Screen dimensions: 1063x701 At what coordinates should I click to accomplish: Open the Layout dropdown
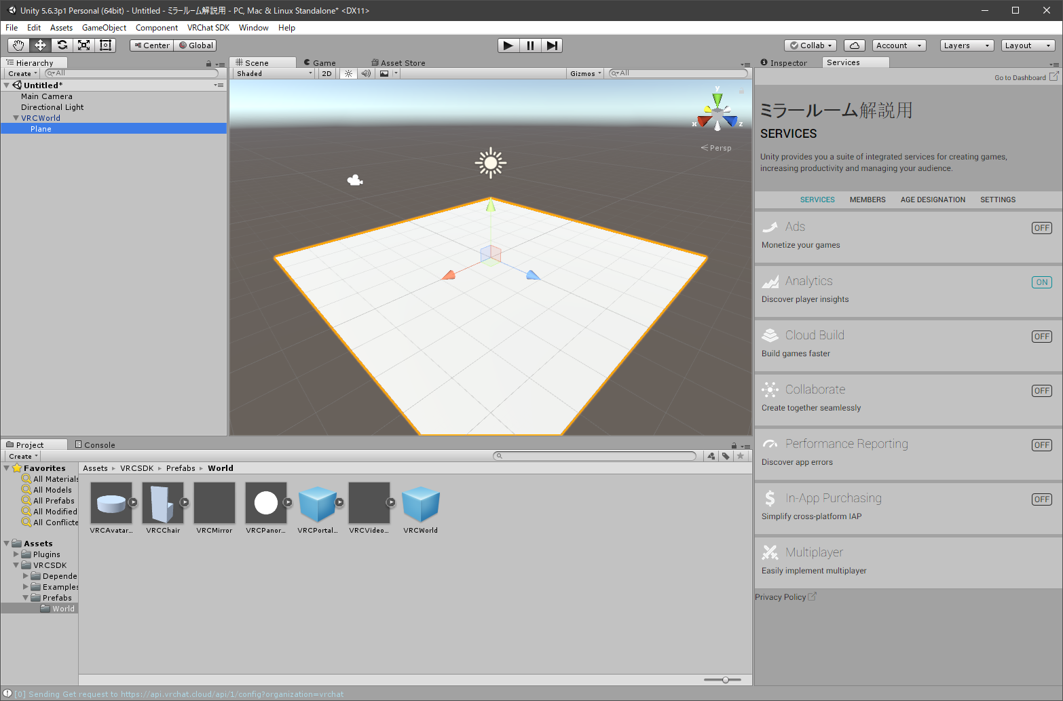[x=1028, y=45]
